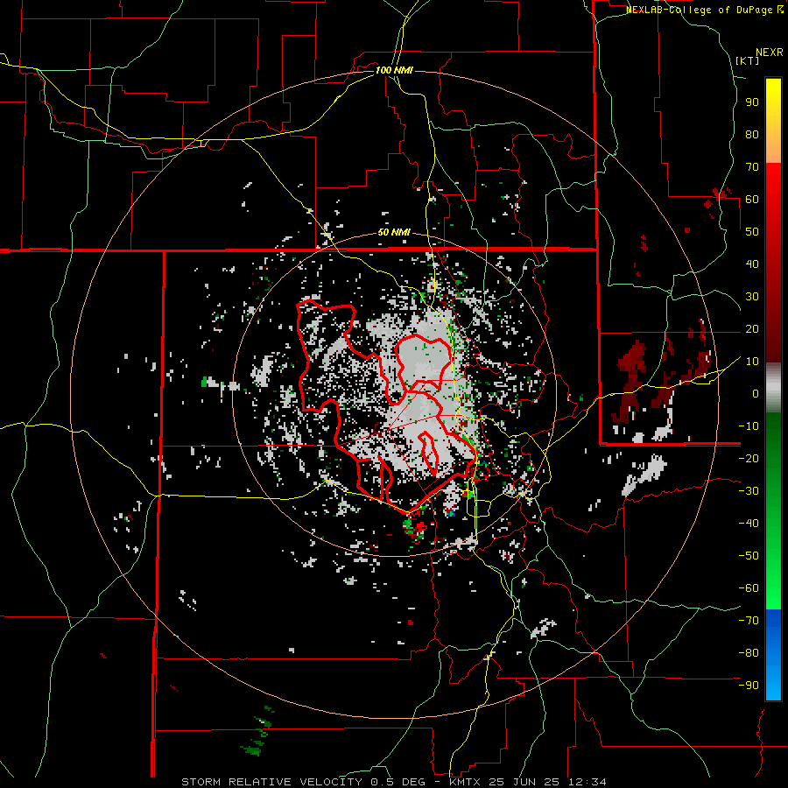
Task: Click the '-10' scale value
Action: click(x=749, y=426)
